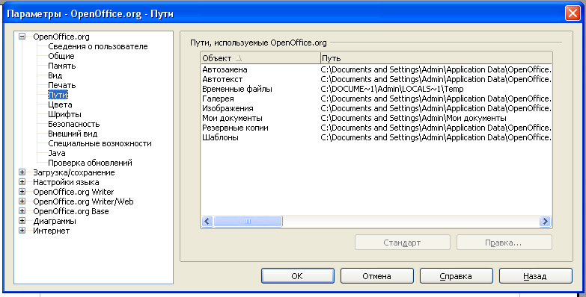The height and width of the screenshot is (297, 586).
Task: Confirm with the OK button
Action: click(x=297, y=276)
